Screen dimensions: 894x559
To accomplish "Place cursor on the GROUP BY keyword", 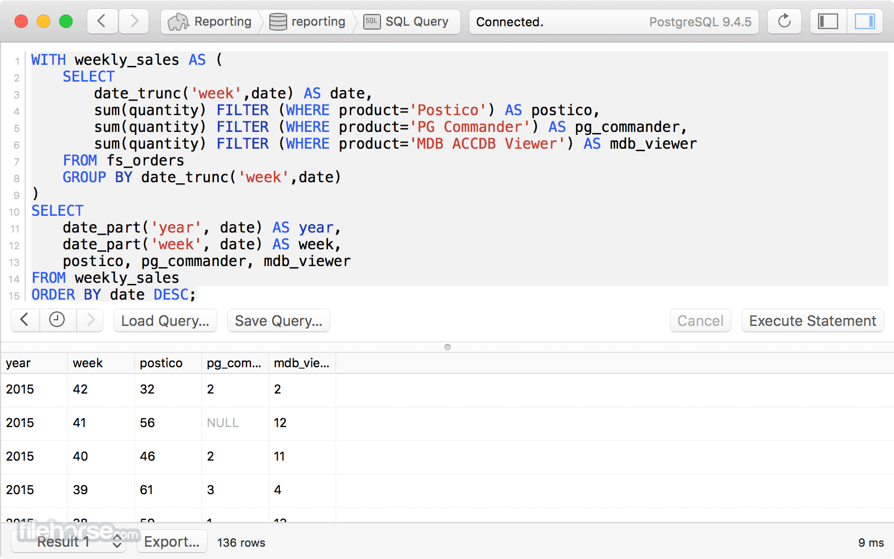I will point(97,177).
